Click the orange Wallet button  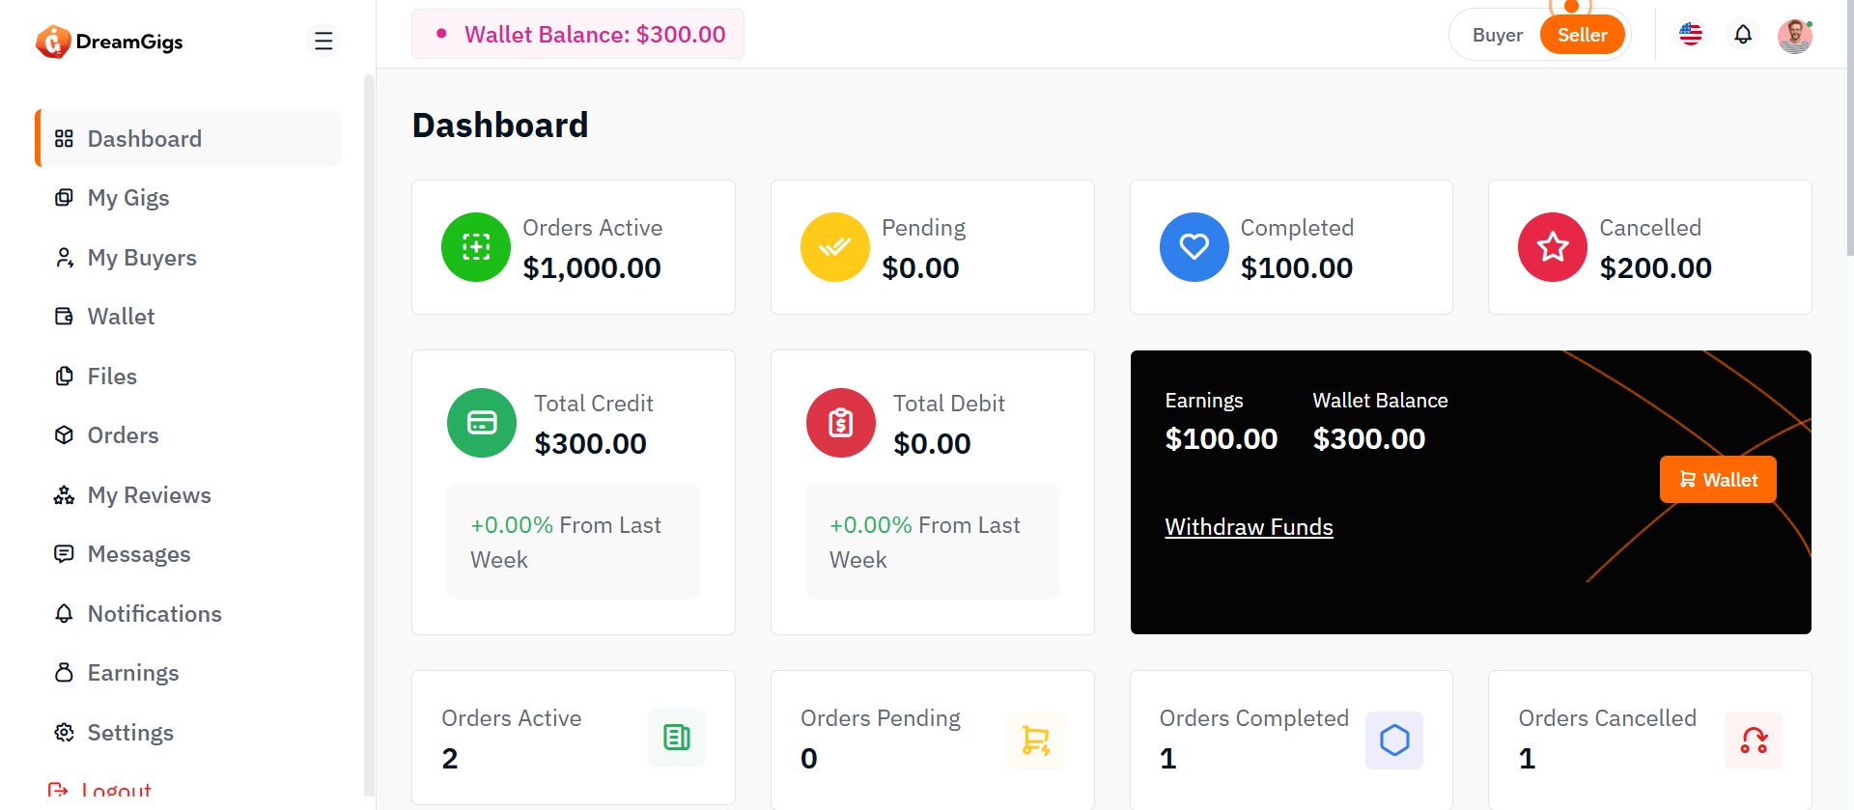coord(1718,480)
